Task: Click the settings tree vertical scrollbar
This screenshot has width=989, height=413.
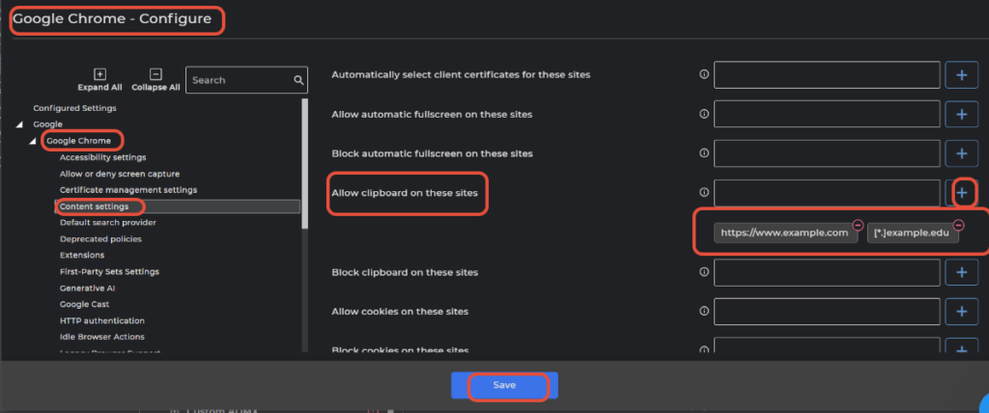Action: 305,164
